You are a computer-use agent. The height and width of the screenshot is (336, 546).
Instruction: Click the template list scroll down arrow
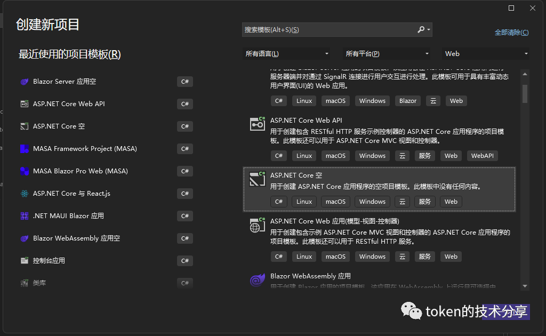525,286
